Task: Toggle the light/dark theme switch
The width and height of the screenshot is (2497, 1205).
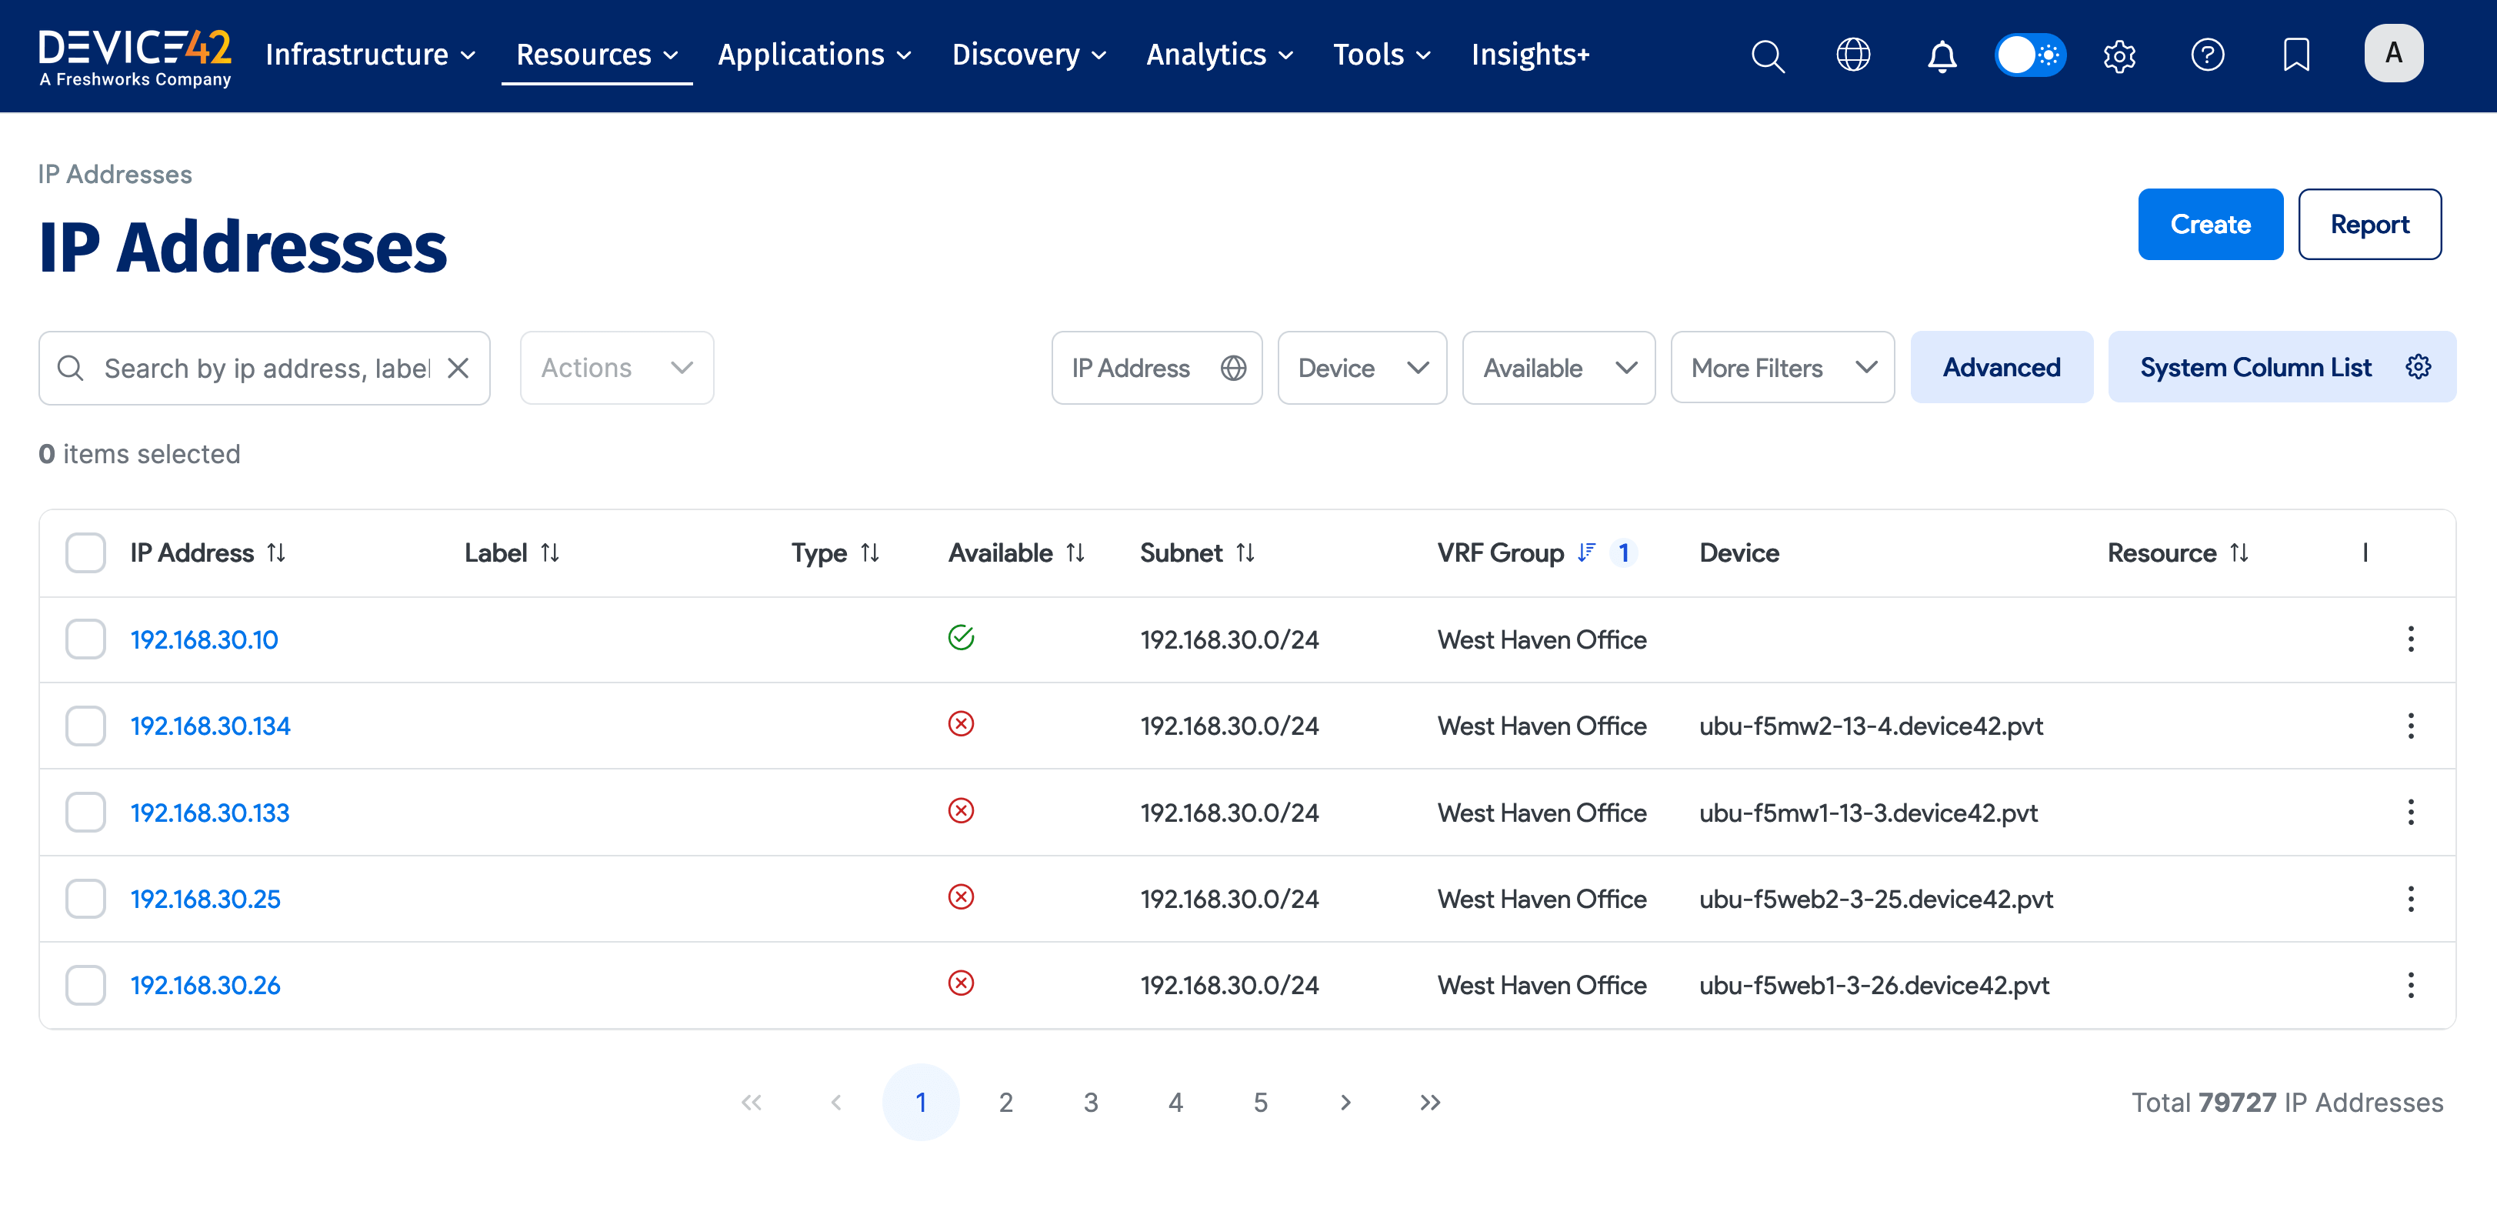Action: coord(2030,55)
